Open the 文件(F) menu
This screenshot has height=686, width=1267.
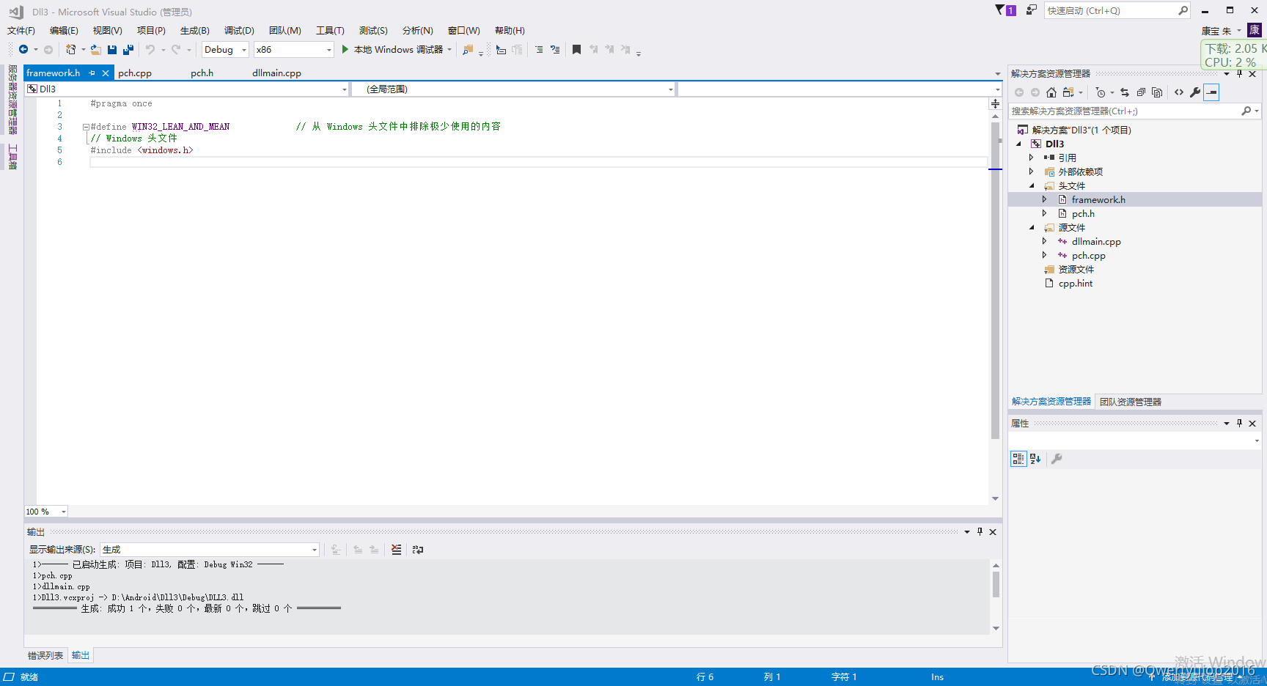coord(21,30)
